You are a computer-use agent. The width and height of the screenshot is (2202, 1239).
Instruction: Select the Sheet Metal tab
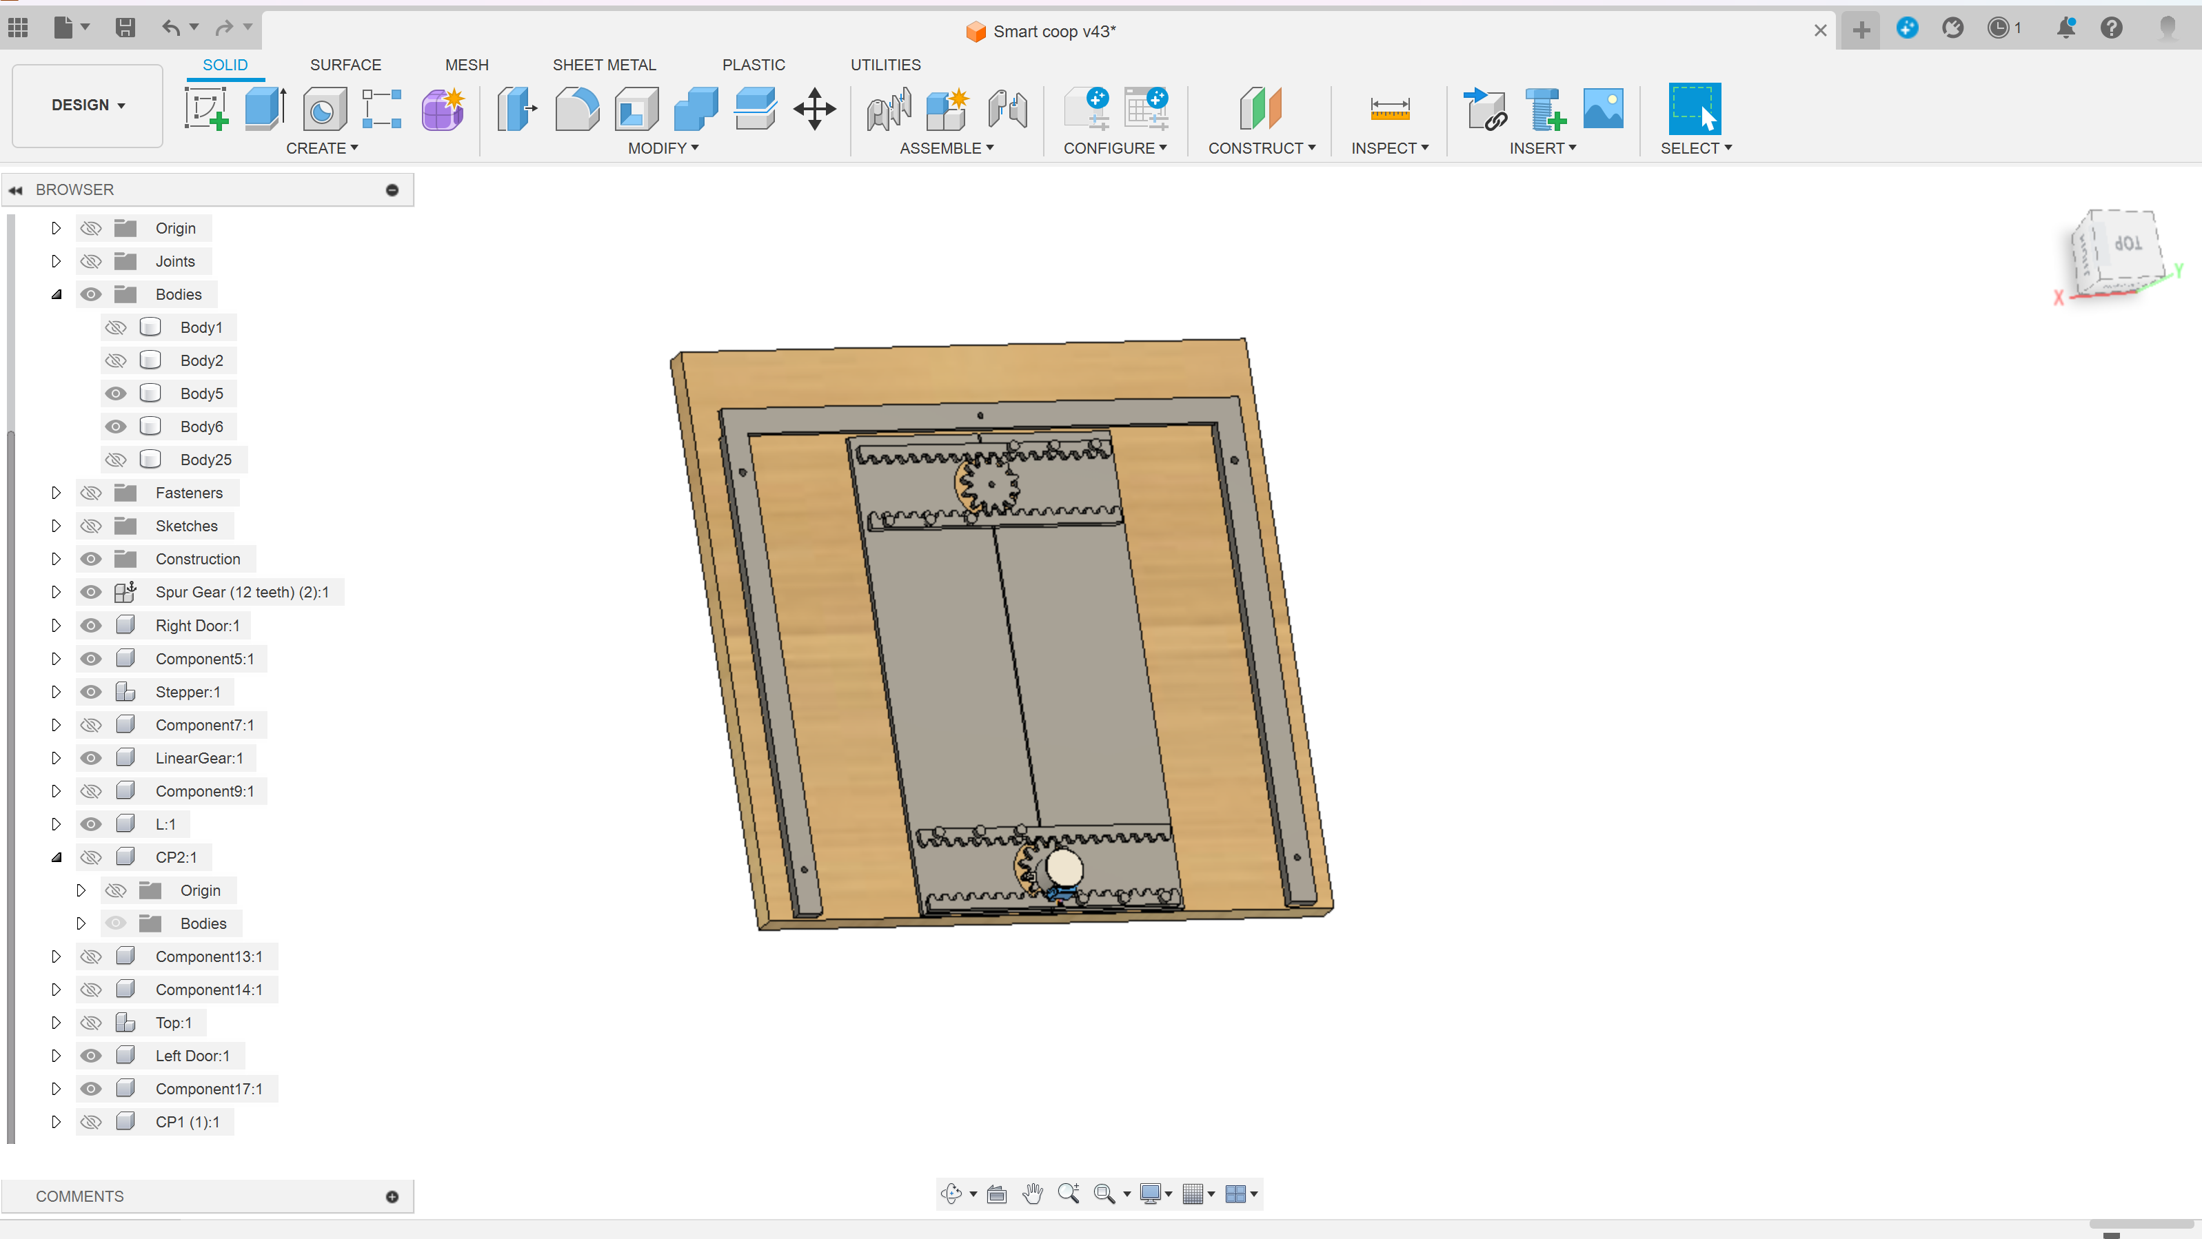(605, 65)
